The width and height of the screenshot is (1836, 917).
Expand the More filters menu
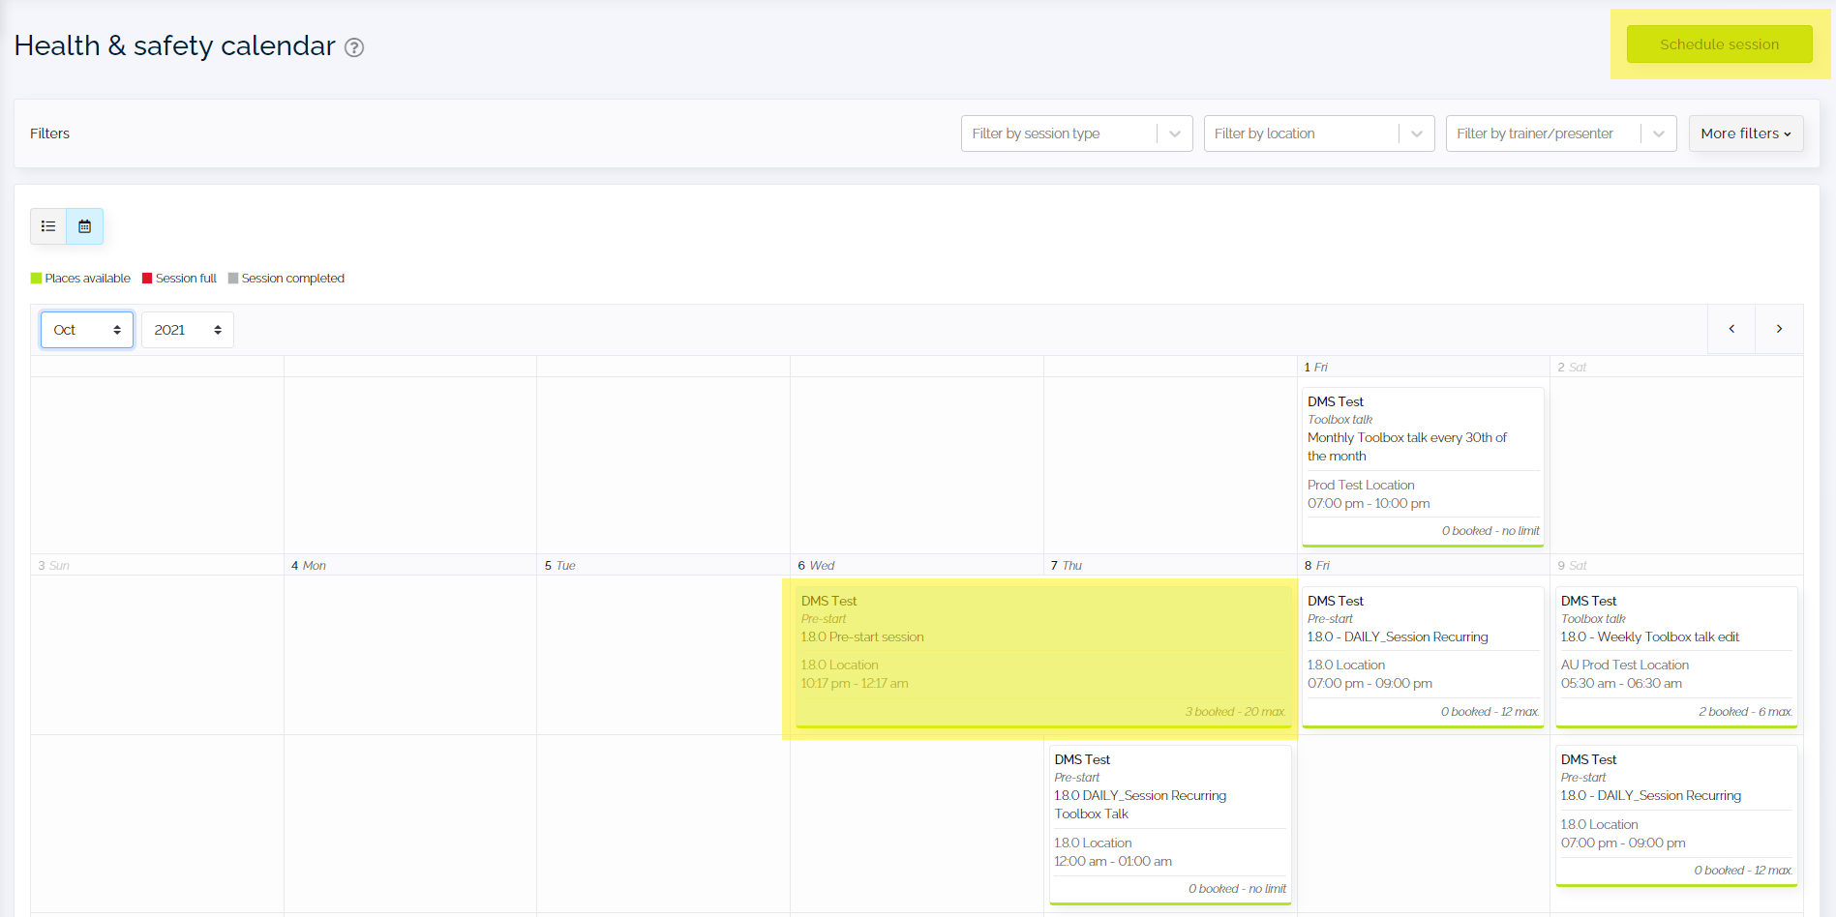click(1745, 133)
